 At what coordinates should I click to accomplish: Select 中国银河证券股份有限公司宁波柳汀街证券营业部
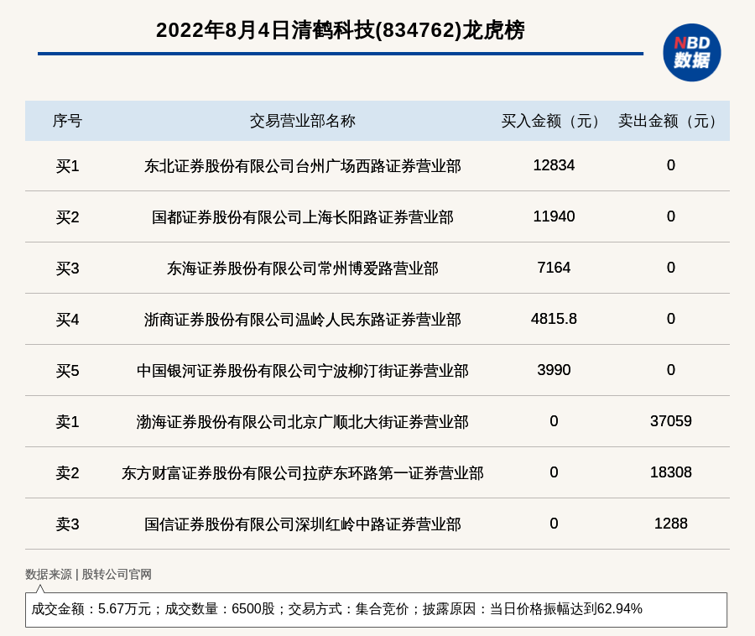pyautogui.click(x=302, y=371)
